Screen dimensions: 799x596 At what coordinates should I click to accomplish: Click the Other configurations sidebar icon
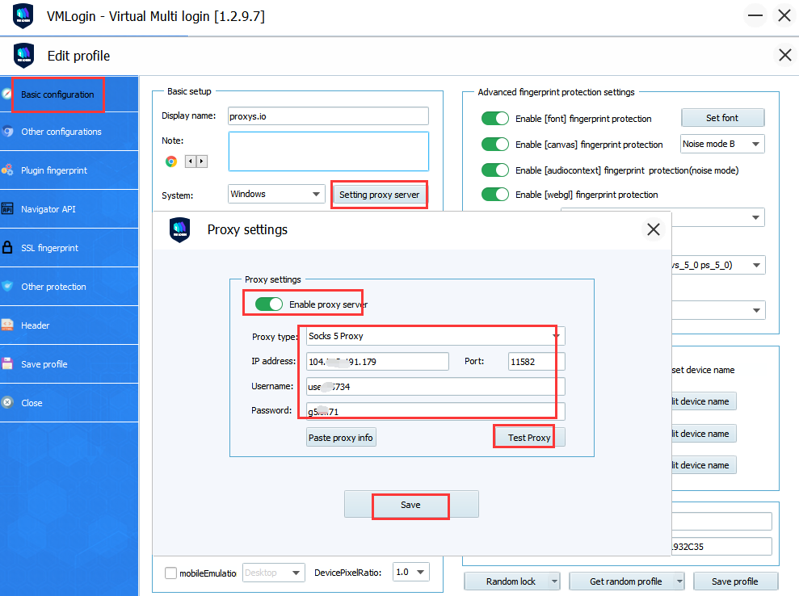[x=7, y=132]
